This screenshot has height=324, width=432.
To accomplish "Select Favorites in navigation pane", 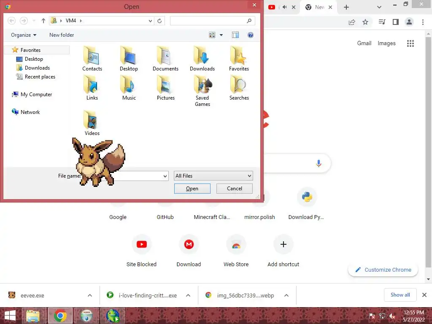I will click(37, 50).
